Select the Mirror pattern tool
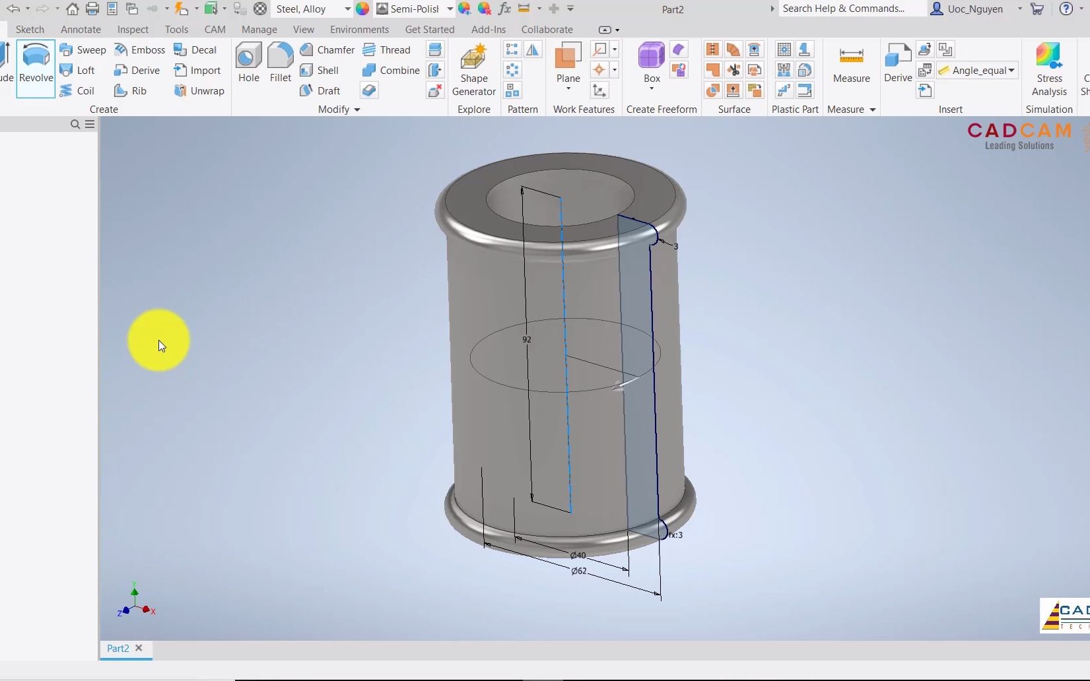The image size is (1090, 681). coord(533,49)
